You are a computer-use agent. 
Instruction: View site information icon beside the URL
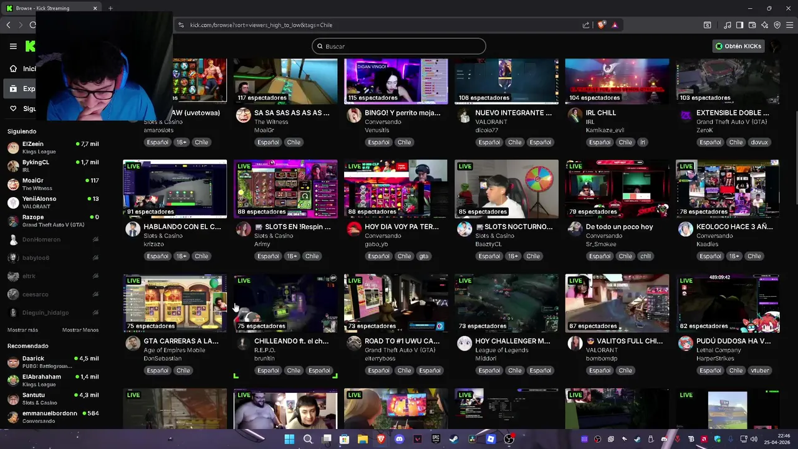[181, 25]
